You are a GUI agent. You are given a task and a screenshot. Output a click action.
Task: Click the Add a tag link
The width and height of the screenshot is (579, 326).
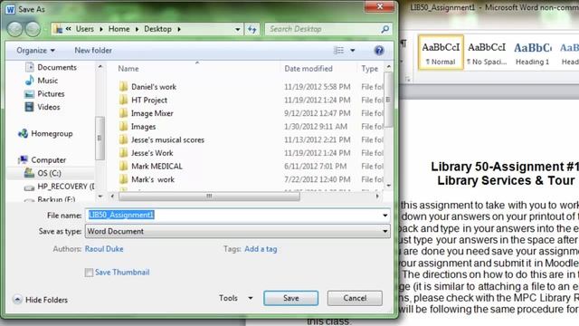pyautogui.click(x=261, y=249)
